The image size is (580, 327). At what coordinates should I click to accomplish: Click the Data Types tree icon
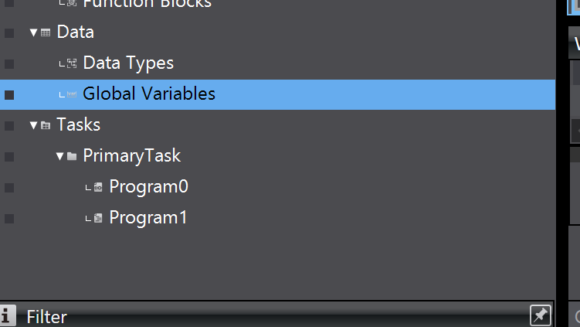pos(72,63)
